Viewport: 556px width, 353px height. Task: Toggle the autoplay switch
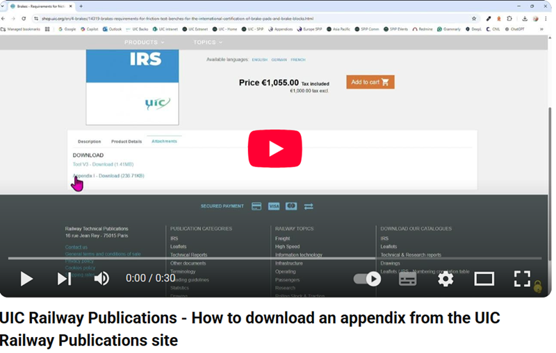368,279
